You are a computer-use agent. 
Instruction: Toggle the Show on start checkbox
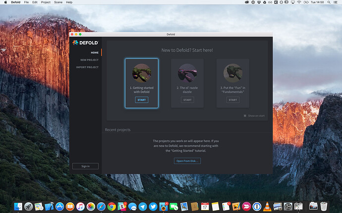[245, 116]
